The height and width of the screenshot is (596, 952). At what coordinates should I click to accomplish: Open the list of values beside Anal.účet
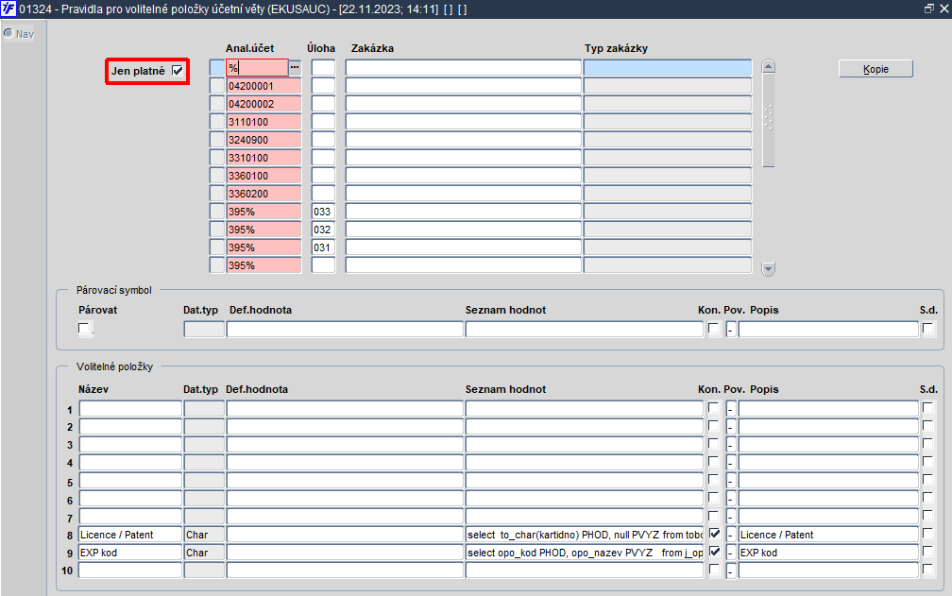coord(295,68)
